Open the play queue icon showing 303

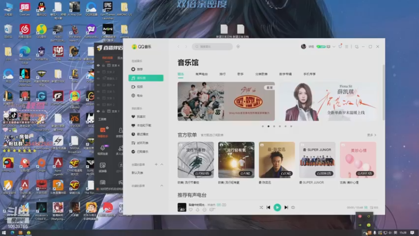[374, 207]
